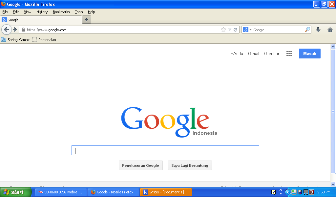The image size is (336, 197).
Task: Open the View menu
Action: (28, 12)
